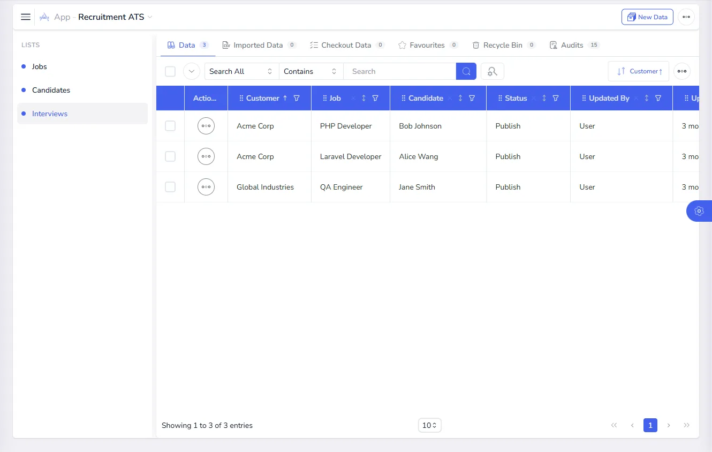
Task: Open actions menu for Alice Wang row
Action: [206, 156]
